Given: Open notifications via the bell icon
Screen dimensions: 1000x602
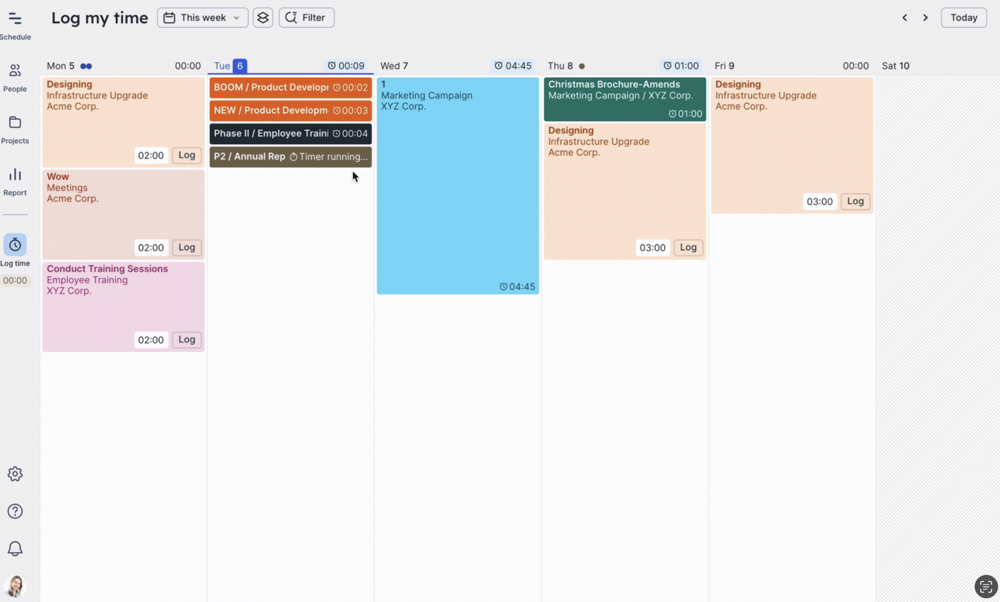Looking at the screenshot, I should click(15, 549).
